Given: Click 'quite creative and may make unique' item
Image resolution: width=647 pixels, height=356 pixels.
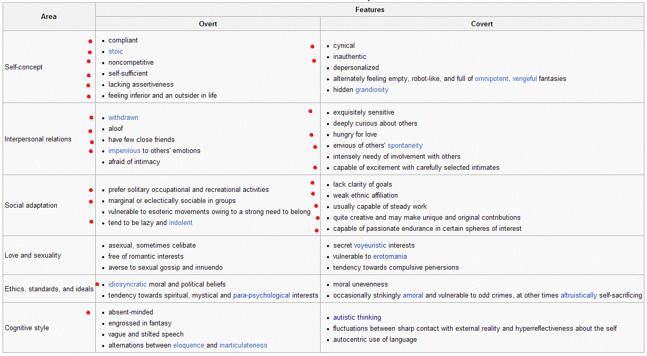Looking at the screenshot, I should (x=427, y=218).
